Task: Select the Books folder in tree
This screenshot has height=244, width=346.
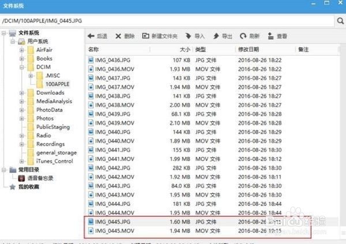Action: [x=44, y=59]
